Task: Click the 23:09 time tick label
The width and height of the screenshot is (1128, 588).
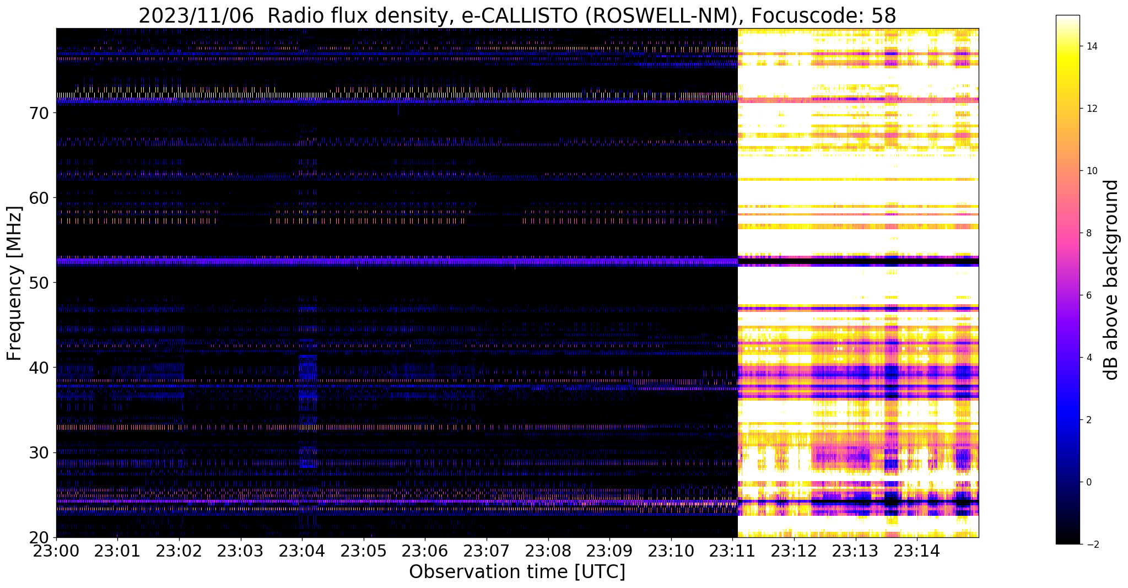Action: coord(609,551)
